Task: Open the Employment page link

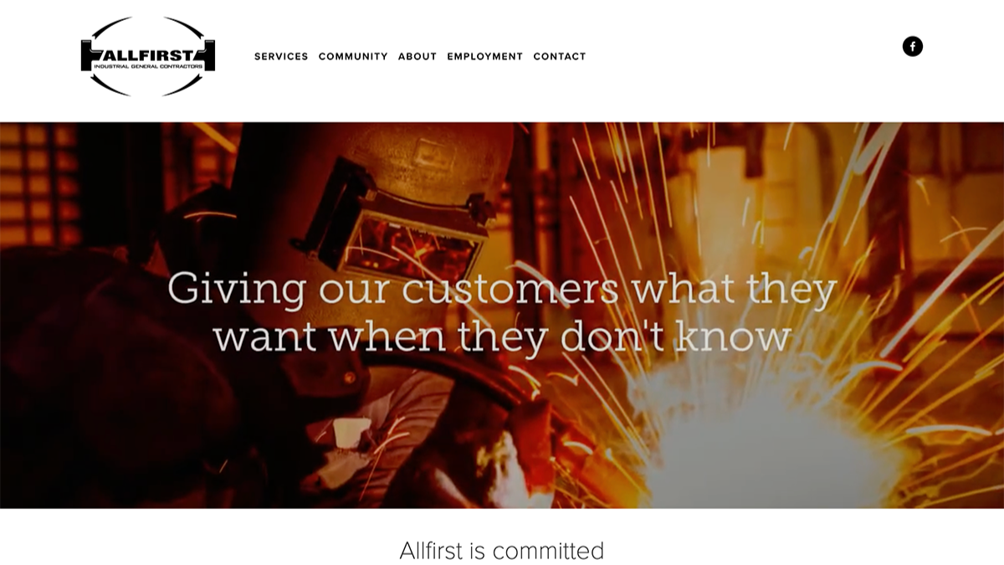Action: [x=484, y=57]
